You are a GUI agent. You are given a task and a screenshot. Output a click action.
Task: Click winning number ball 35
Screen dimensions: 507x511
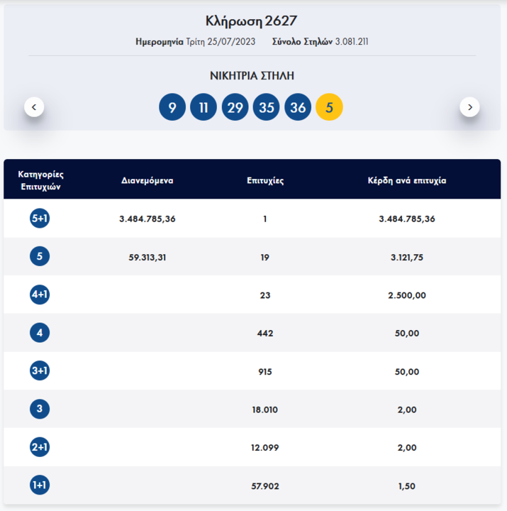pyautogui.click(x=267, y=108)
